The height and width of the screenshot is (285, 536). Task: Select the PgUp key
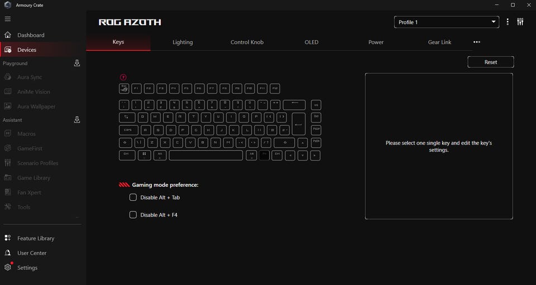coord(316,130)
